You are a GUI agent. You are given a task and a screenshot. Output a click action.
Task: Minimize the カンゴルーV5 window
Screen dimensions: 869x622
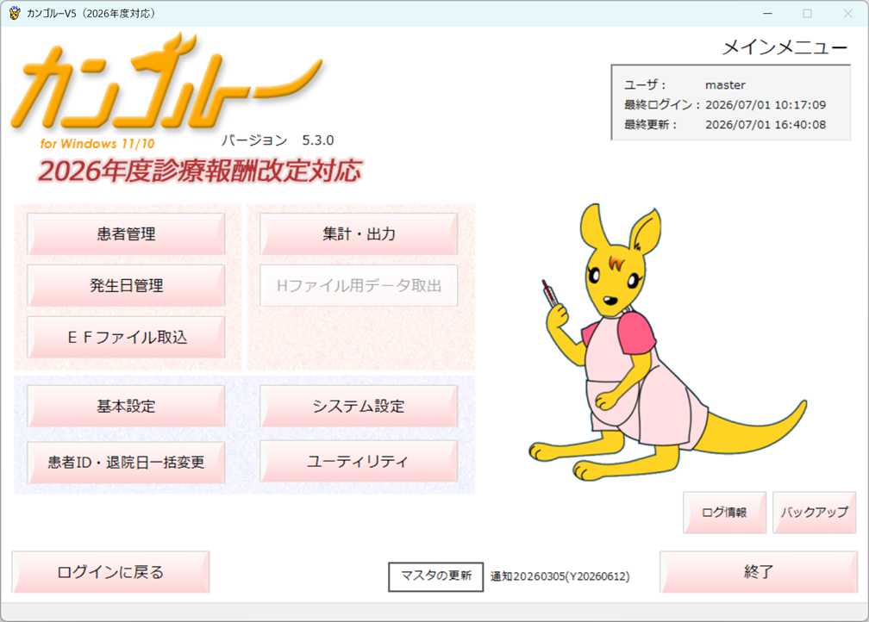coord(767,13)
